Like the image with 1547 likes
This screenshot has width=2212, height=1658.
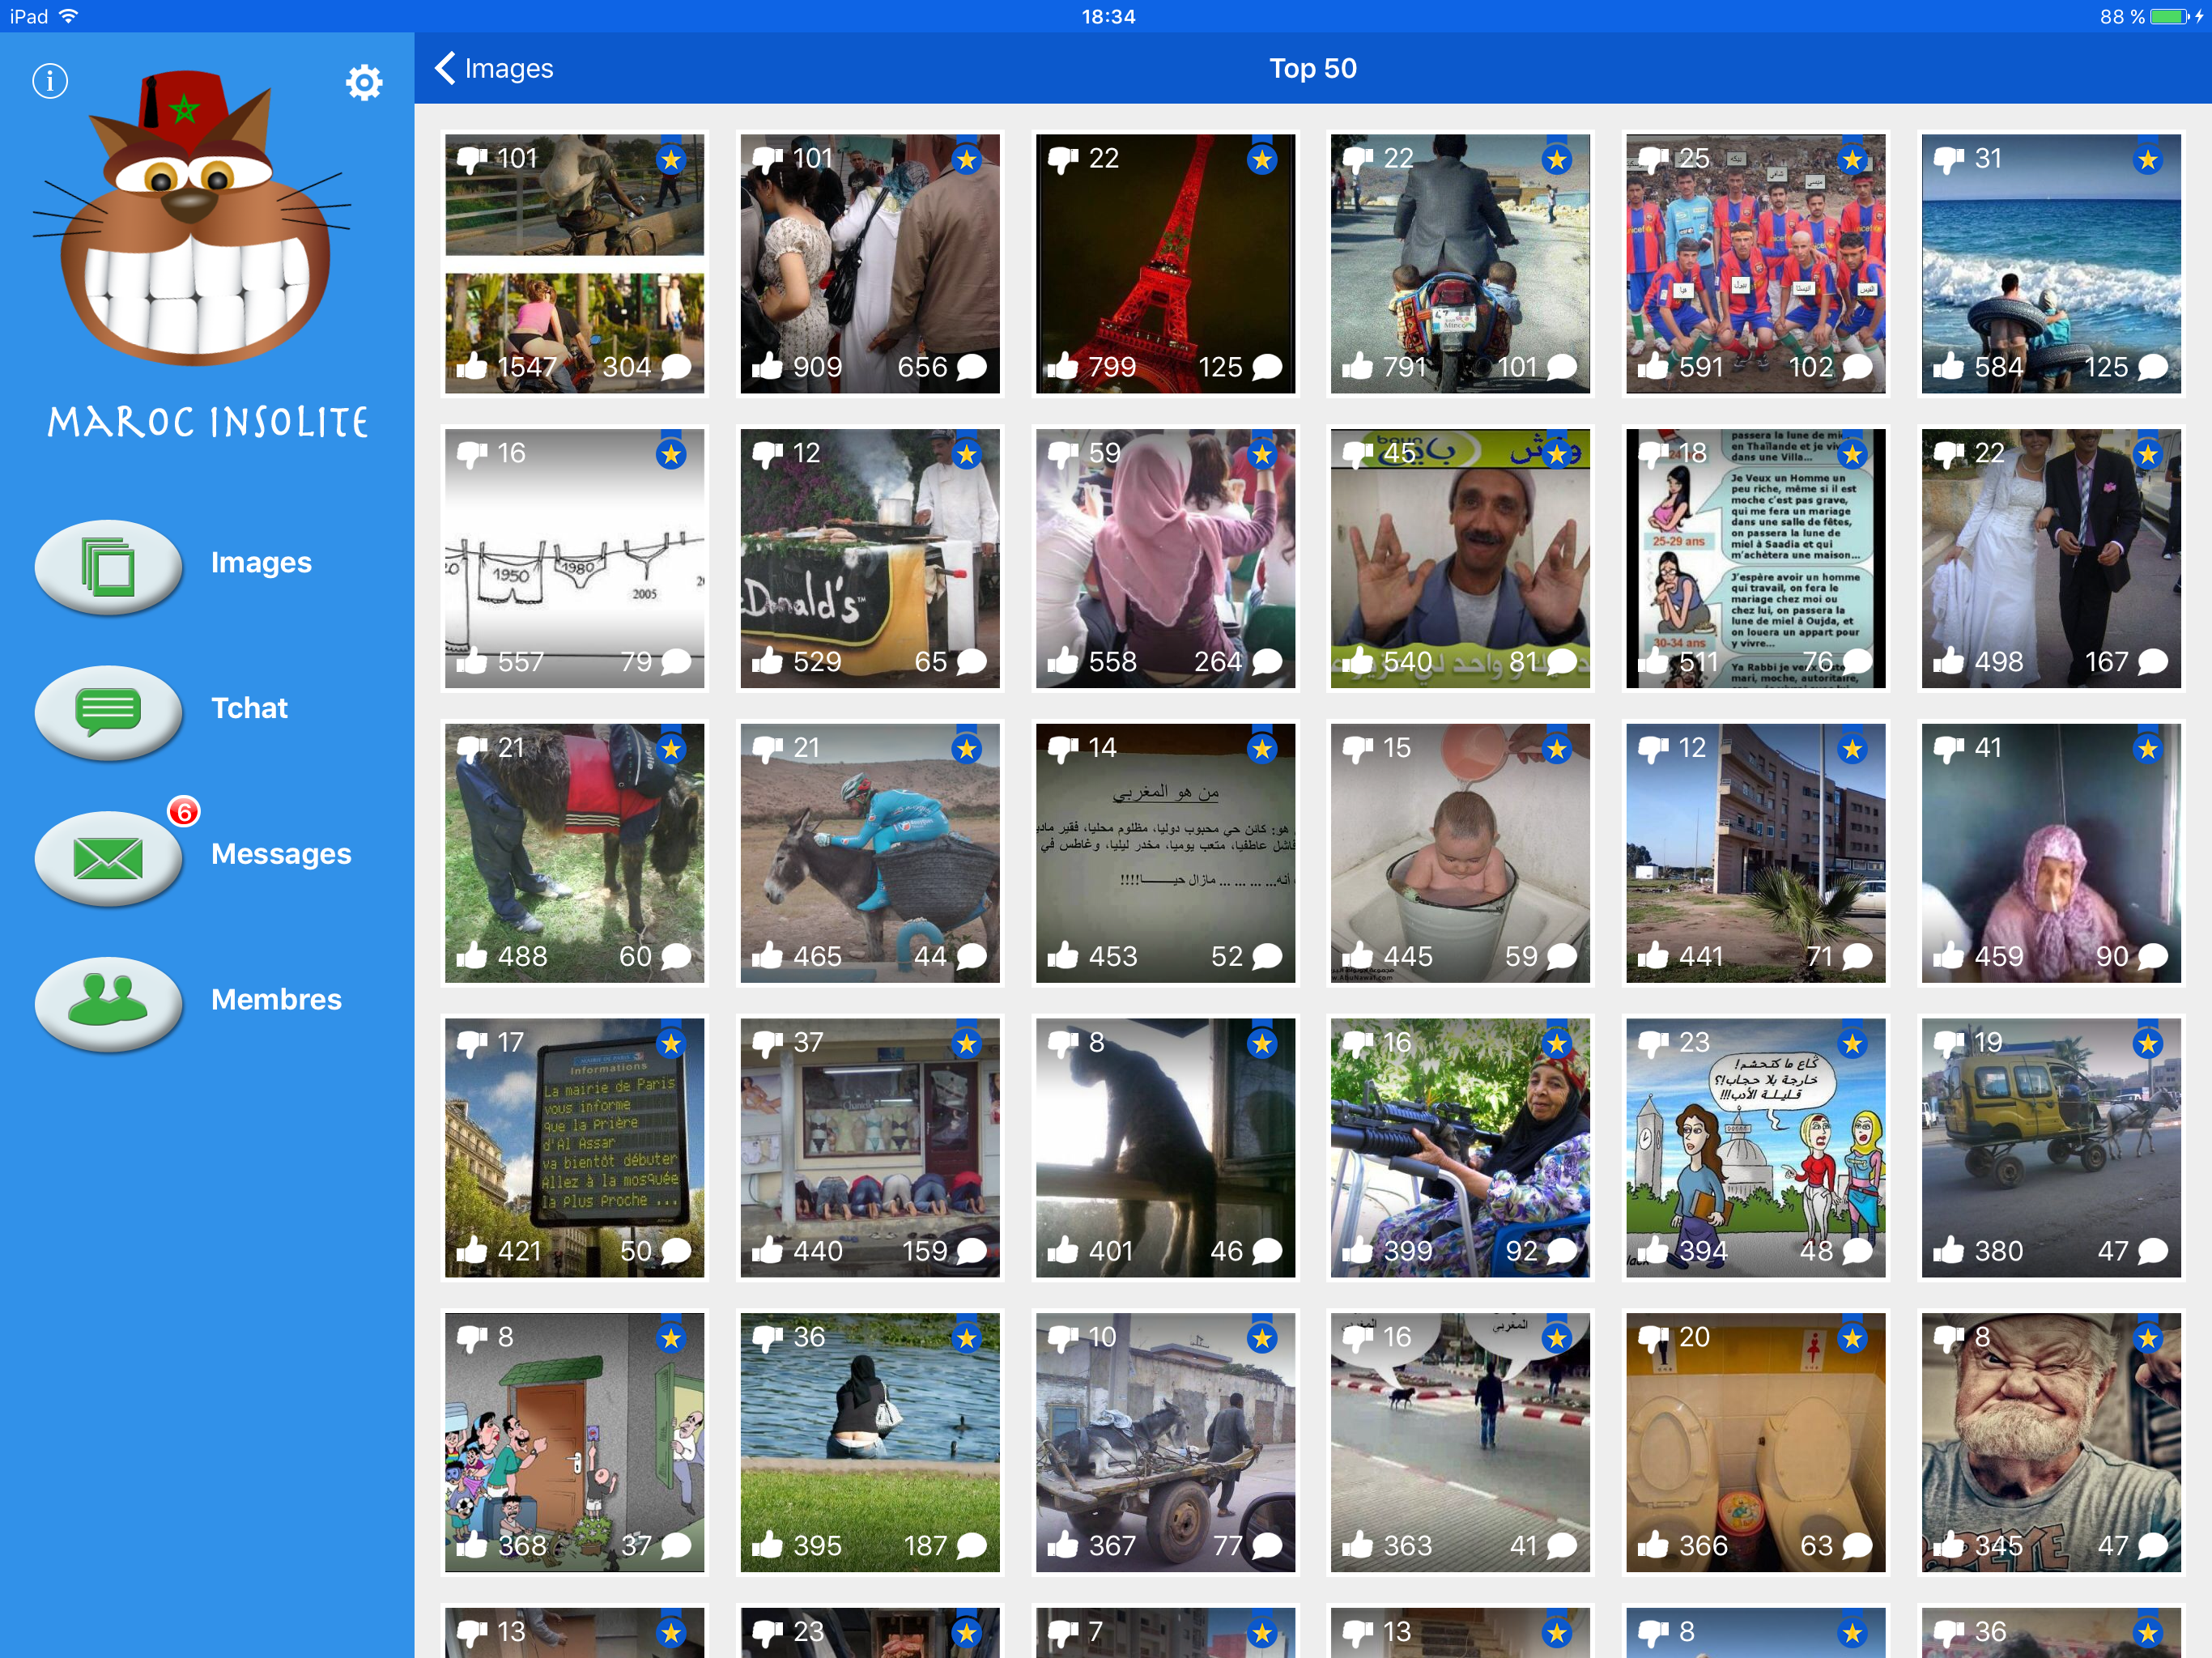[x=472, y=366]
